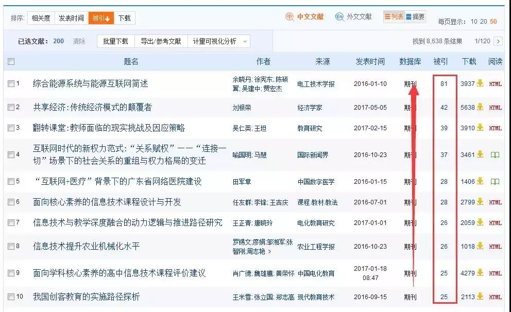Open author 刘根荣

242,108
